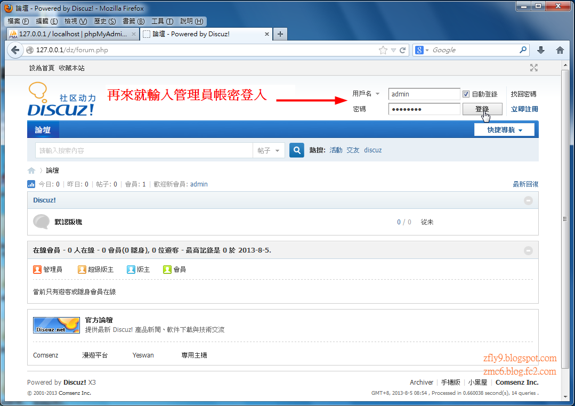Open the 工具 menu
The width and height of the screenshot is (575, 406).
163,21
